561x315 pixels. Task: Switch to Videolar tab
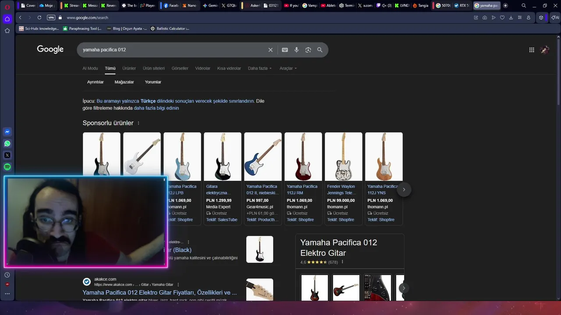pos(202,68)
